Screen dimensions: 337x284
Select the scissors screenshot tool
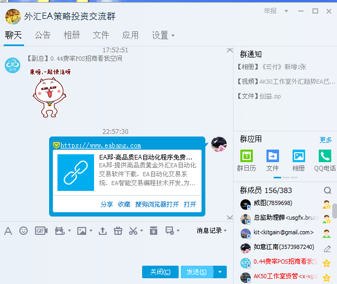point(133,231)
